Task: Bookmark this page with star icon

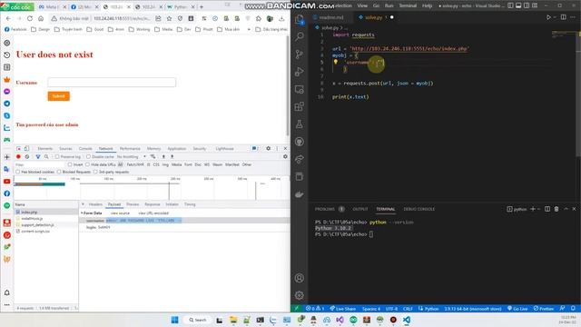Action: 170,18
